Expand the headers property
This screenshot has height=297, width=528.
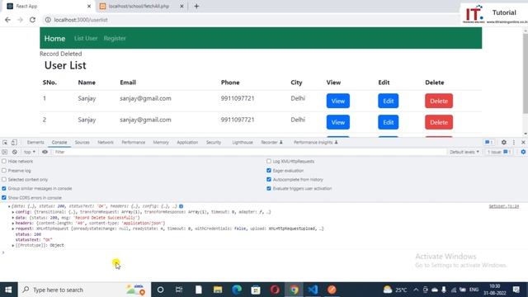[13, 224]
